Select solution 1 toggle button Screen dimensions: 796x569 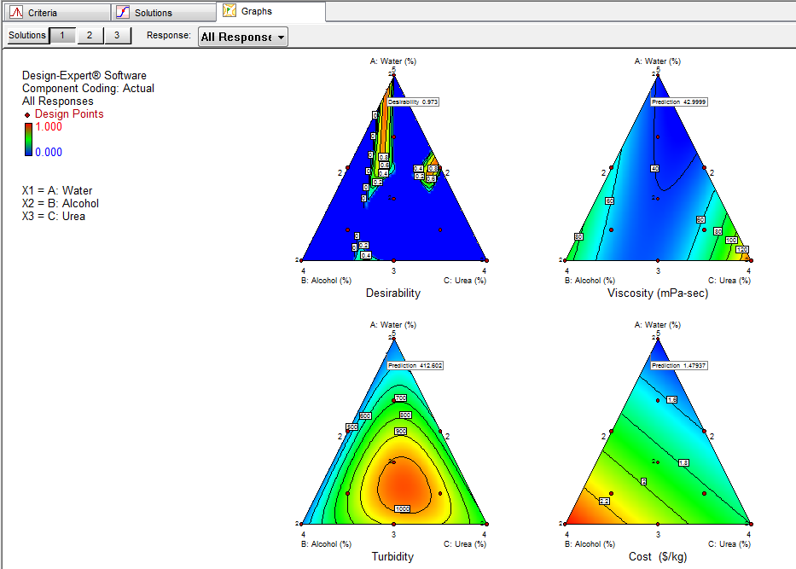(x=61, y=35)
